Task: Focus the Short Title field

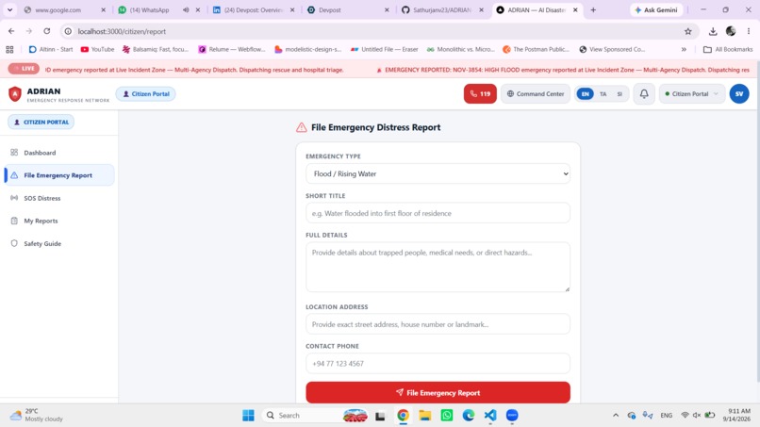Action: [438, 213]
